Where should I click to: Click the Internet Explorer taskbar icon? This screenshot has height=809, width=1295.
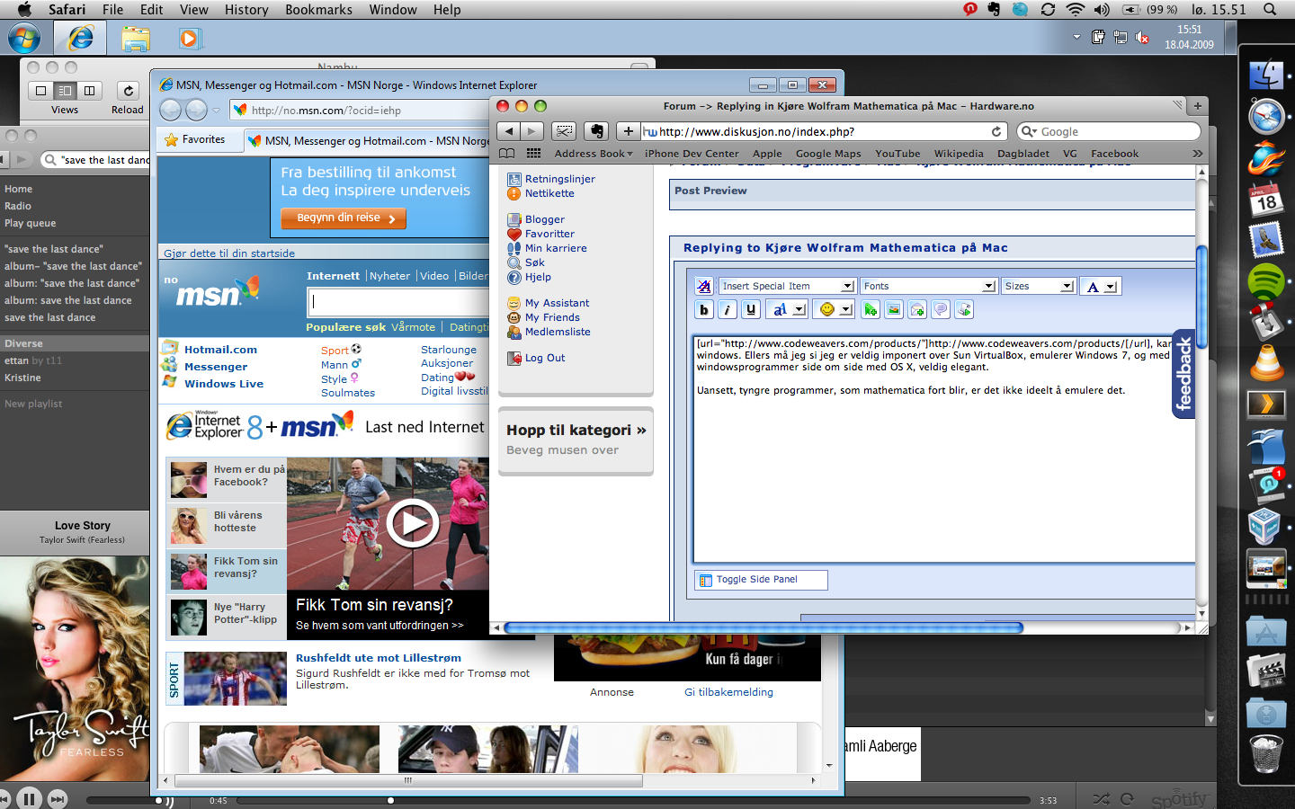[80, 38]
